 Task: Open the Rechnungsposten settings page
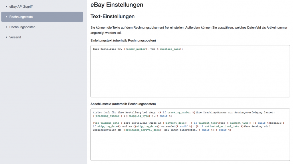point(22,27)
